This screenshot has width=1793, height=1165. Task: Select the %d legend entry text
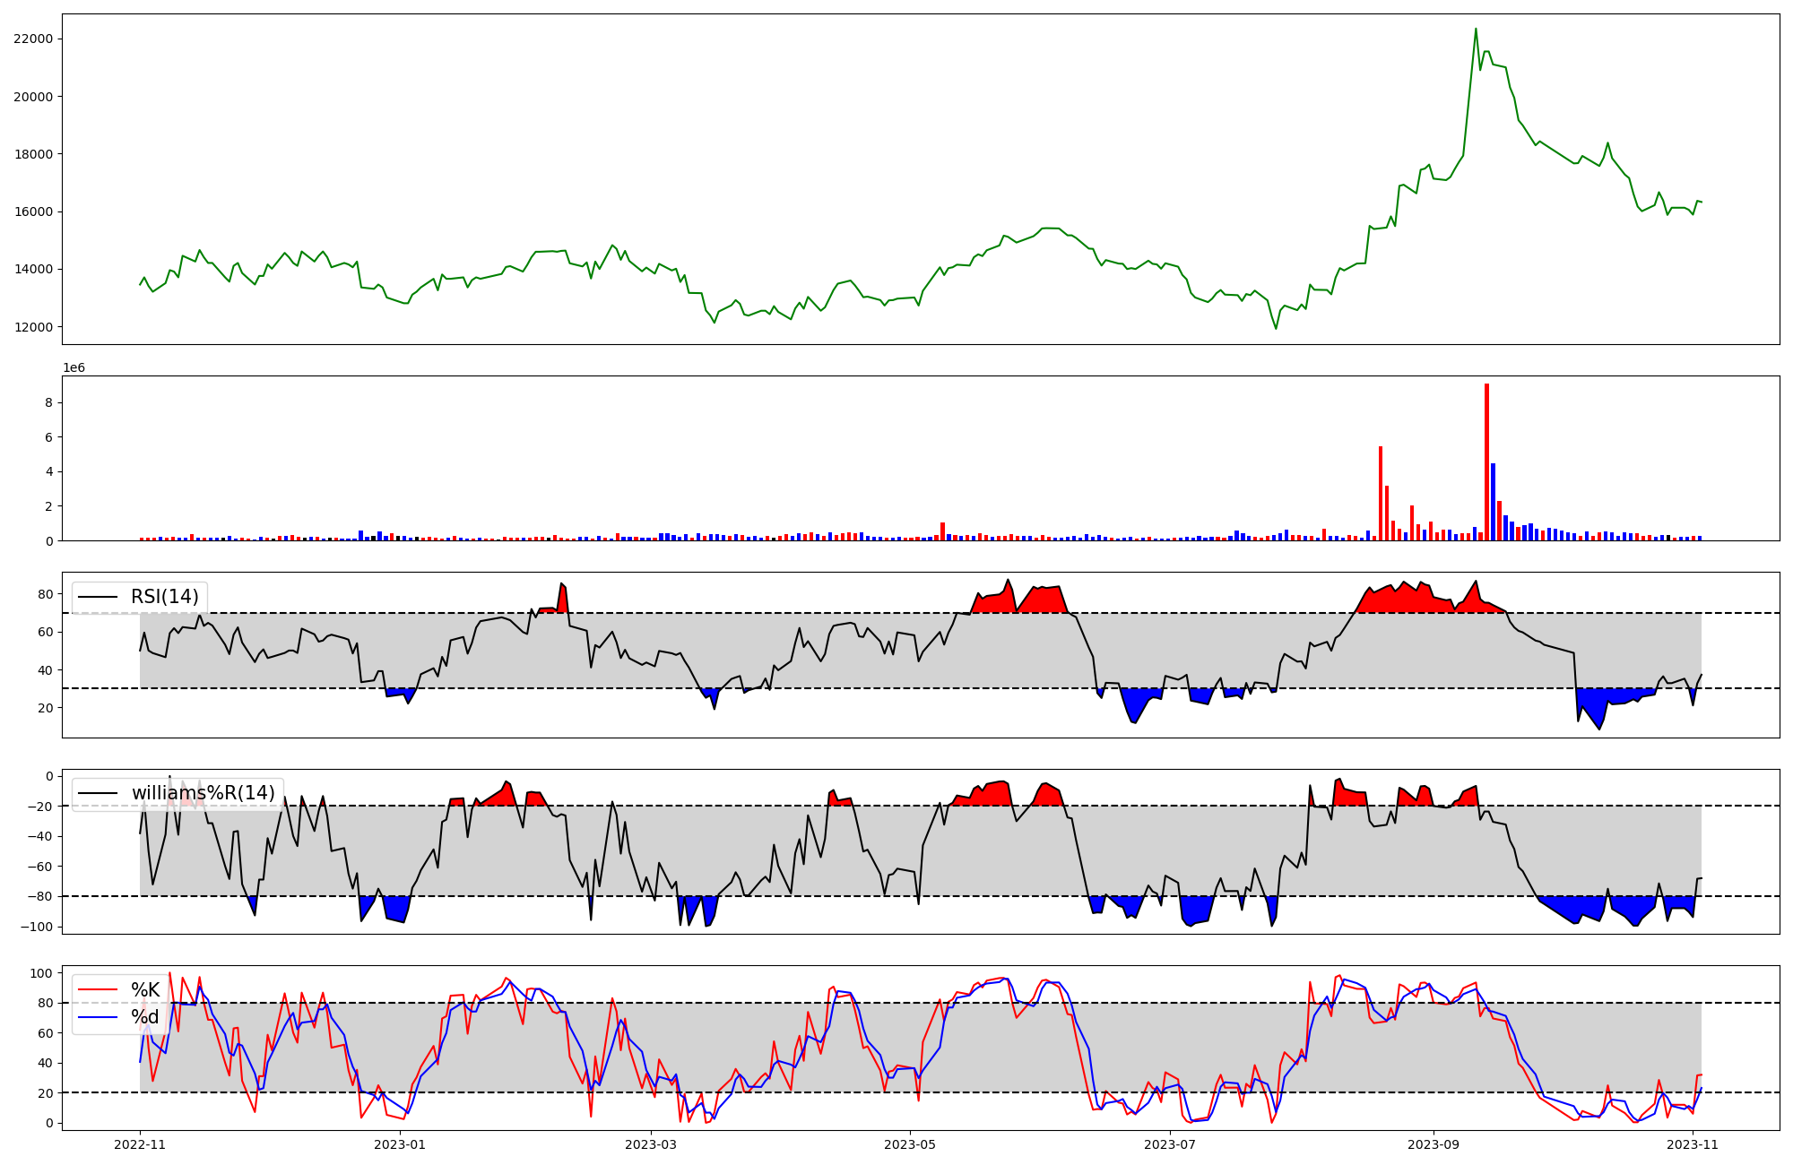click(x=144, y=1017)
